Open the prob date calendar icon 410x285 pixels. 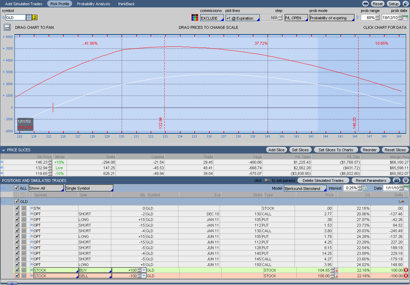(405, 18)
